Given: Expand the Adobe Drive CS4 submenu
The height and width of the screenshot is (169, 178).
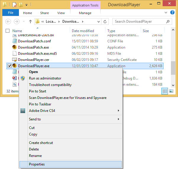Looking at the screenshot, I should coord(71,110).
